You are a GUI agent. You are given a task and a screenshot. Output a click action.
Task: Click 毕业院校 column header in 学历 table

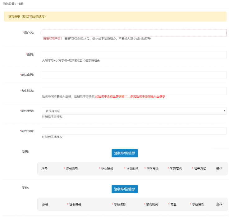[107, 168]
